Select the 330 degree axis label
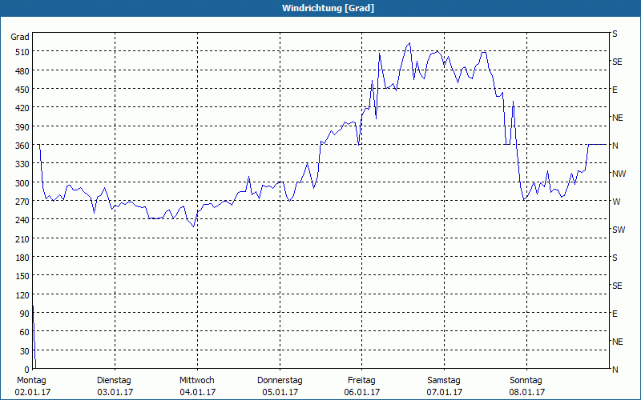Viewport: 641px width, 400px height. 22,164
